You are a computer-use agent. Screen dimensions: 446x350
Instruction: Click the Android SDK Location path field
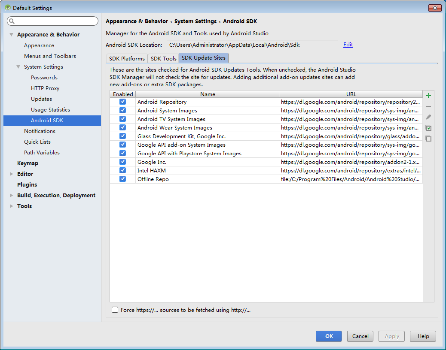tap(252, 45)
